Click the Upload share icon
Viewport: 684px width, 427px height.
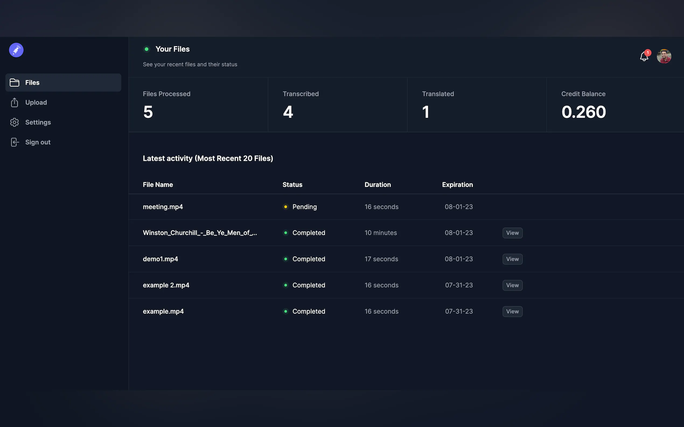(15, 102)
